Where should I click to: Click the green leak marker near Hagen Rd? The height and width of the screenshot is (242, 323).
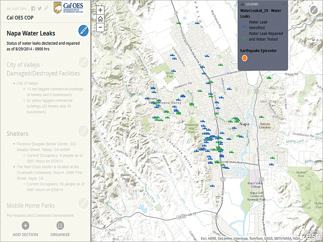(269, 78)
